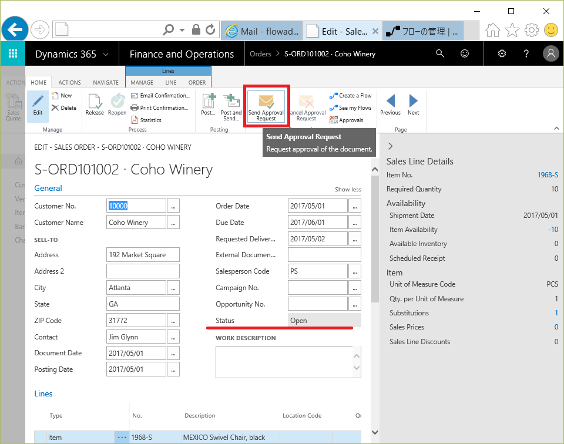
Task: Open City lookup button
Action: [x=173, y=288]
